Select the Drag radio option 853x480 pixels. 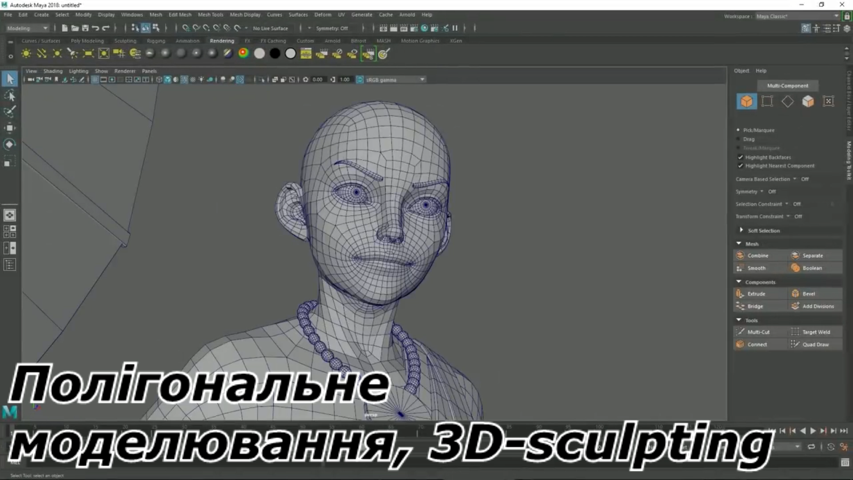pos(738,139)
